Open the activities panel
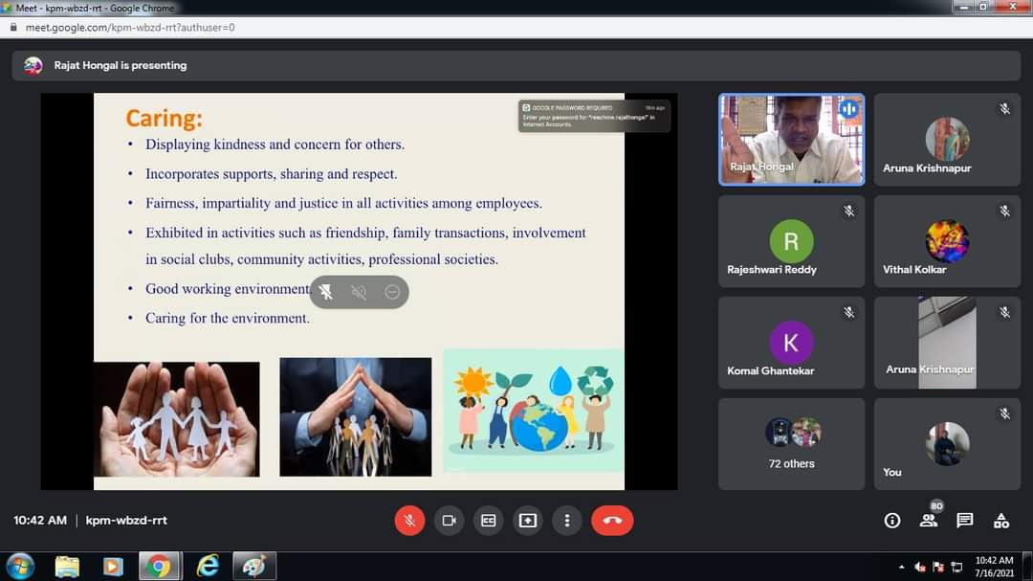Image resolution: width=1033 pixels, height=581 pixels. [1001, 520]
